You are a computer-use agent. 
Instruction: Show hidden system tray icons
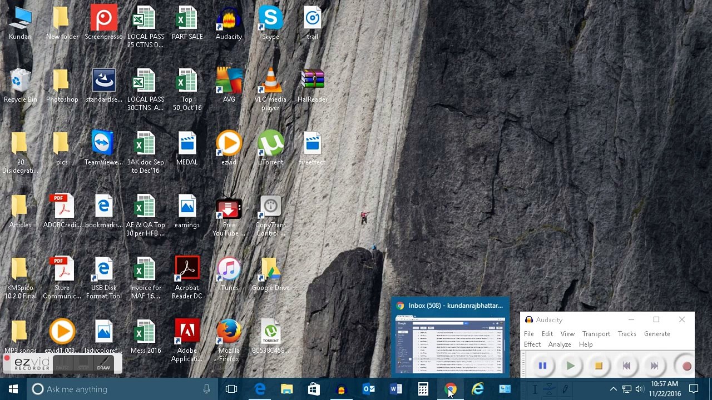click(613, 389)
